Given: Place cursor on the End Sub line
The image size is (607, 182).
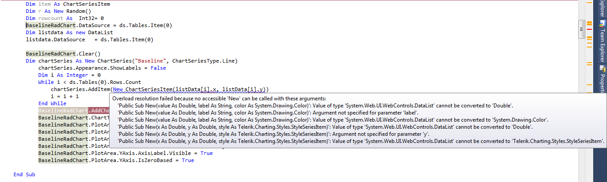Looking at the screenshot, I should [24, 174].
